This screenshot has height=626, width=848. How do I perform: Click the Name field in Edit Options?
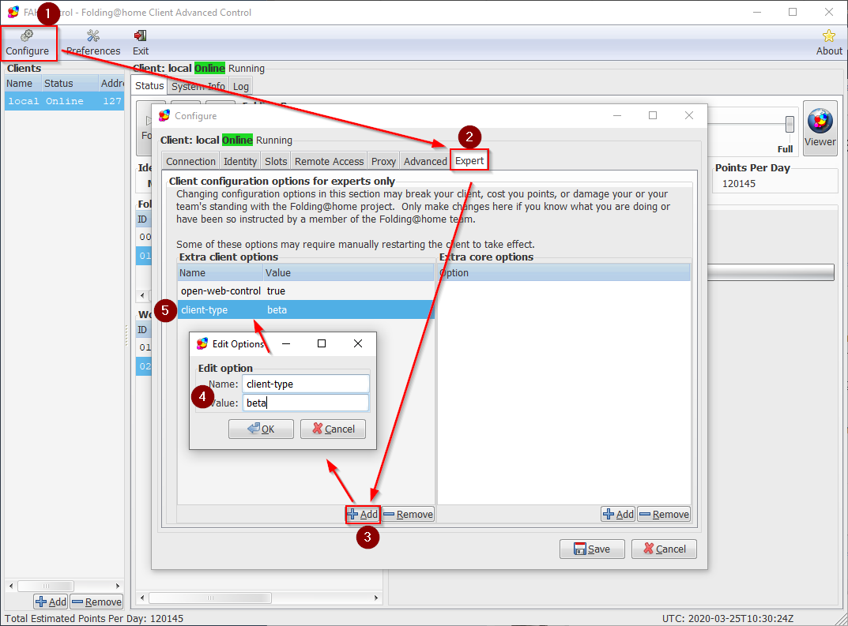(306, 384)
